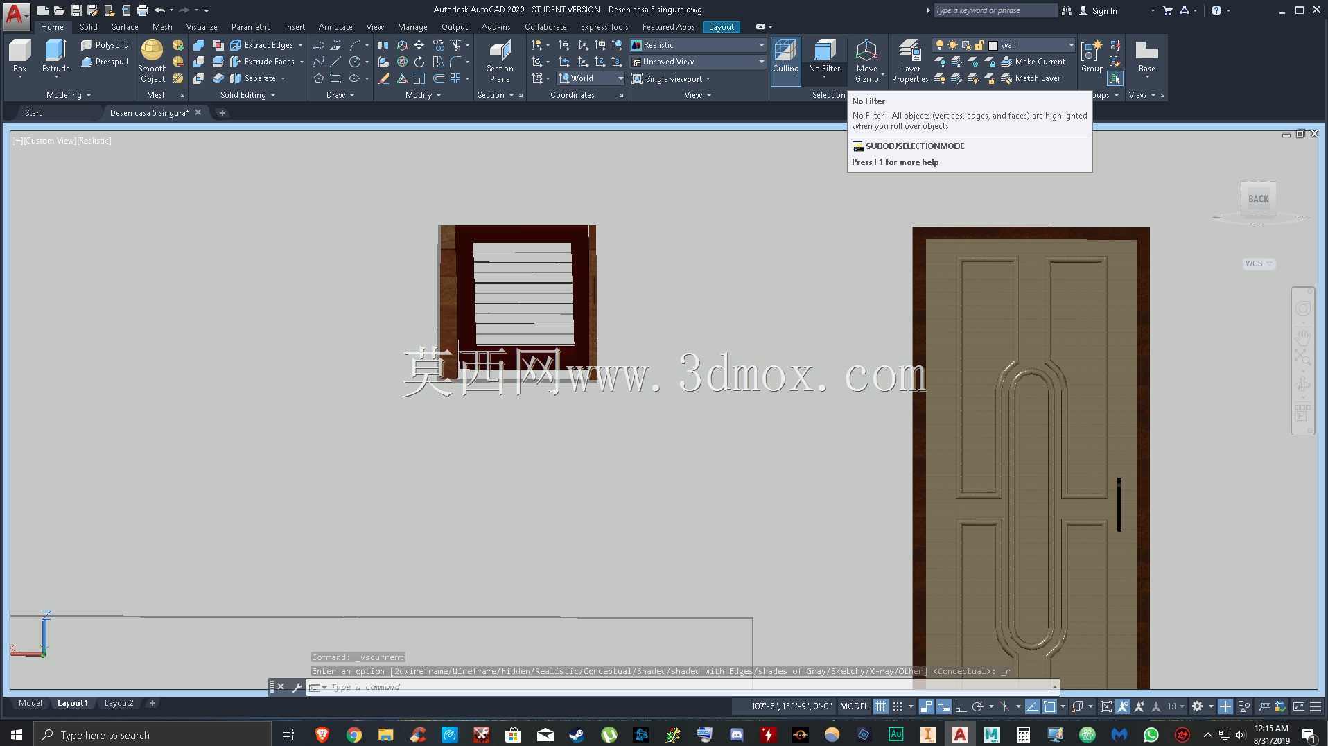
Task: Open Layer Properties manager
Action: (x=910, y=61)
